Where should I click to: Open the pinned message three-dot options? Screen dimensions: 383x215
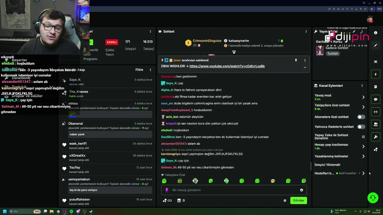305,60
